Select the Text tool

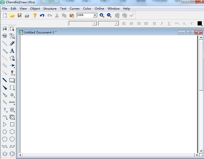pos(12,51)
